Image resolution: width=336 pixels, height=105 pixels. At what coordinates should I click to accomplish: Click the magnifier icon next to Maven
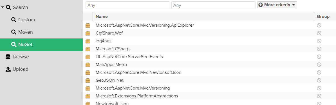coord(14,32)
